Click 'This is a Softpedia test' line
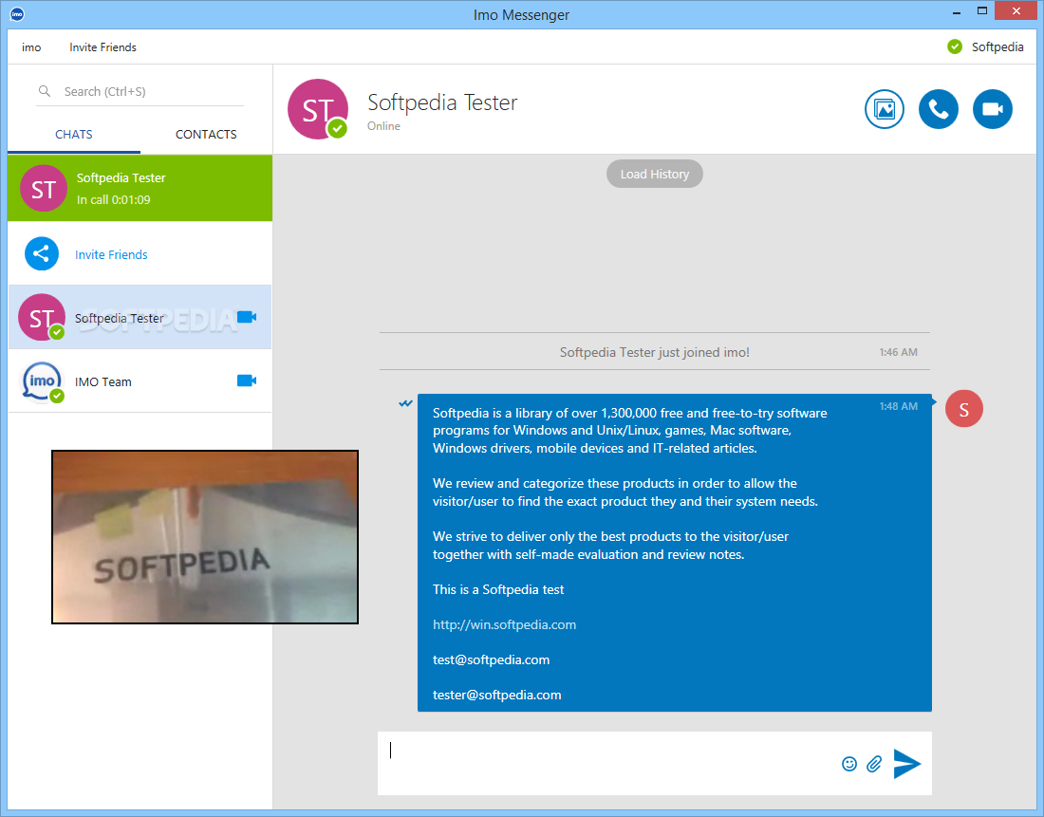1044x817 pixels. [x=498, y=589]
